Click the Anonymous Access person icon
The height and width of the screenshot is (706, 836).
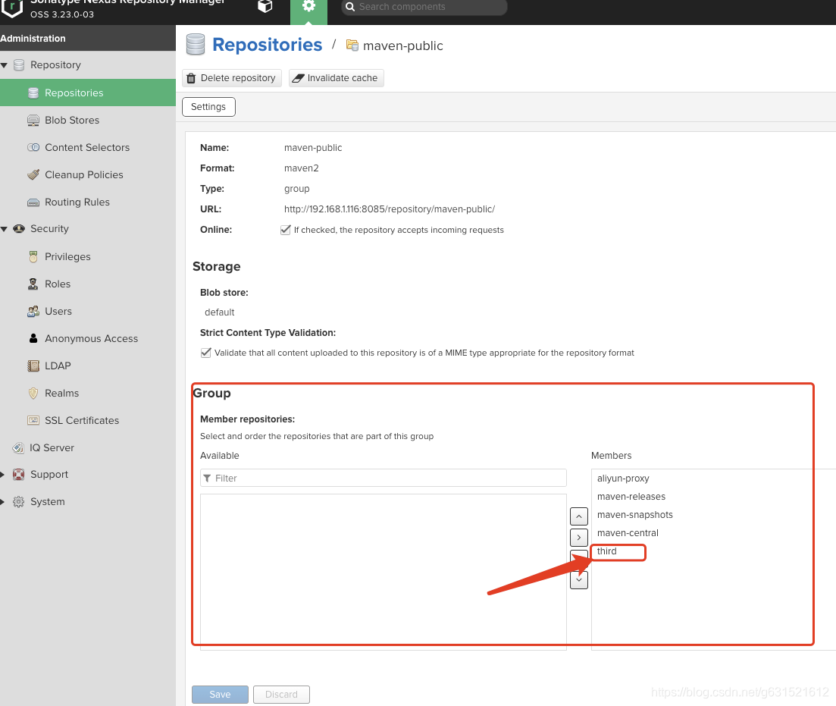33,338
